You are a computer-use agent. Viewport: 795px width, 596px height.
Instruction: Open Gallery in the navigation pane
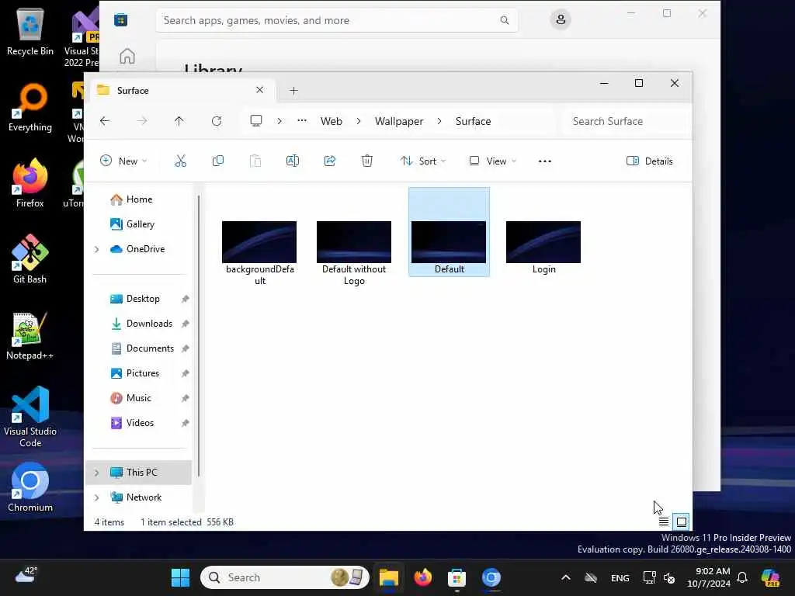pyautogui.click(x=140, y=224)
